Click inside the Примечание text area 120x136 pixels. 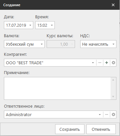pyautogui.click(x=57, y=88)
